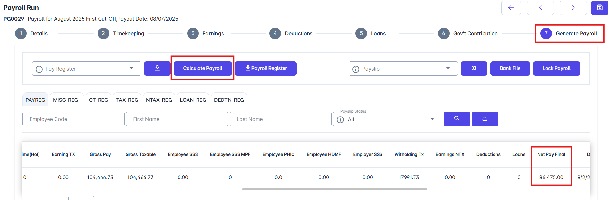612x200 pixels.
Task: Click the save icon button
Action: pos(599,8)
